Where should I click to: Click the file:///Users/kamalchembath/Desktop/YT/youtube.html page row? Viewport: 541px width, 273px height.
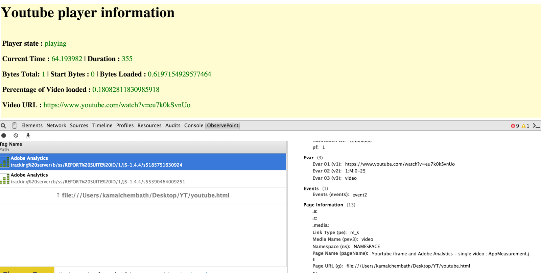(143, 196)
